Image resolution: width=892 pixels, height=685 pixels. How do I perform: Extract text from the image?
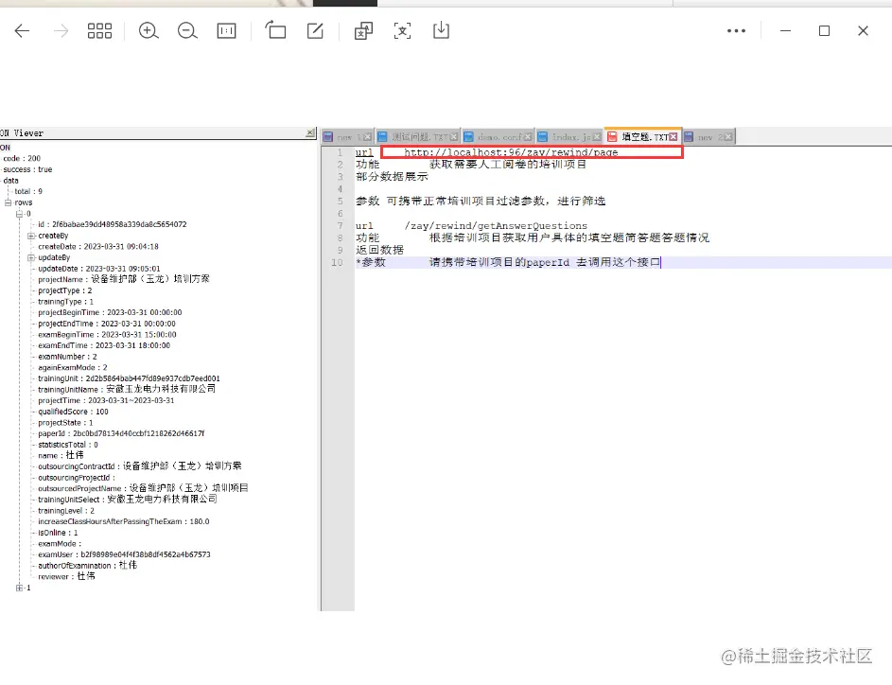[402, 30]
